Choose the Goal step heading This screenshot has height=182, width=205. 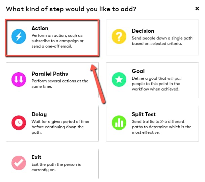[x=138, y=71]
